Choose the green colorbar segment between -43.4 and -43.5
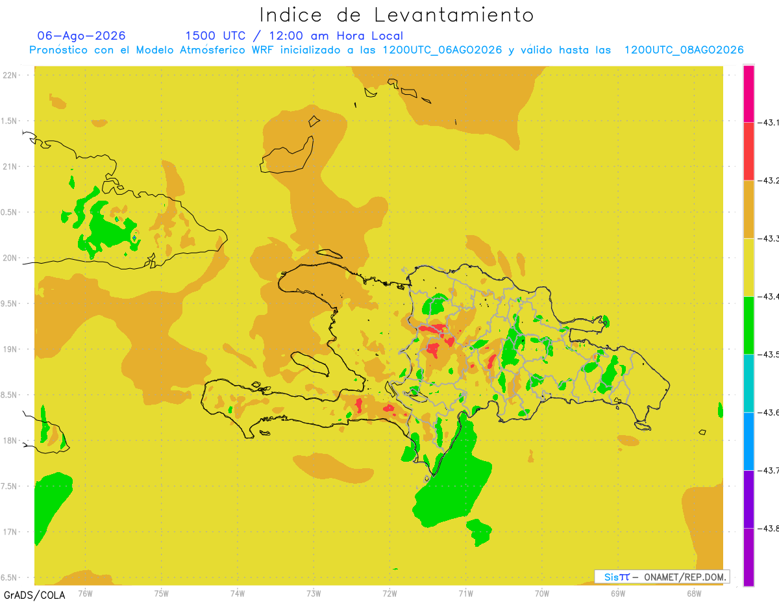This screenshot has height=602, width=779. tap(748, 325)
